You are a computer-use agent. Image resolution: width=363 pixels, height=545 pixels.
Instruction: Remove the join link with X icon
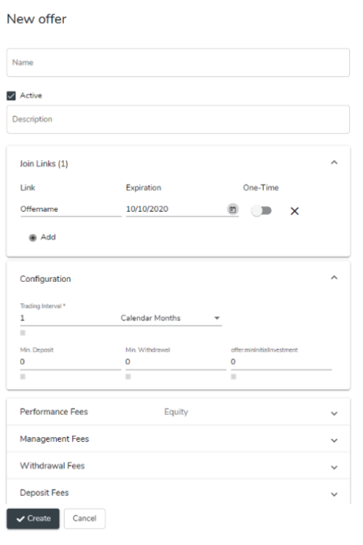click(x=294, y=211)
